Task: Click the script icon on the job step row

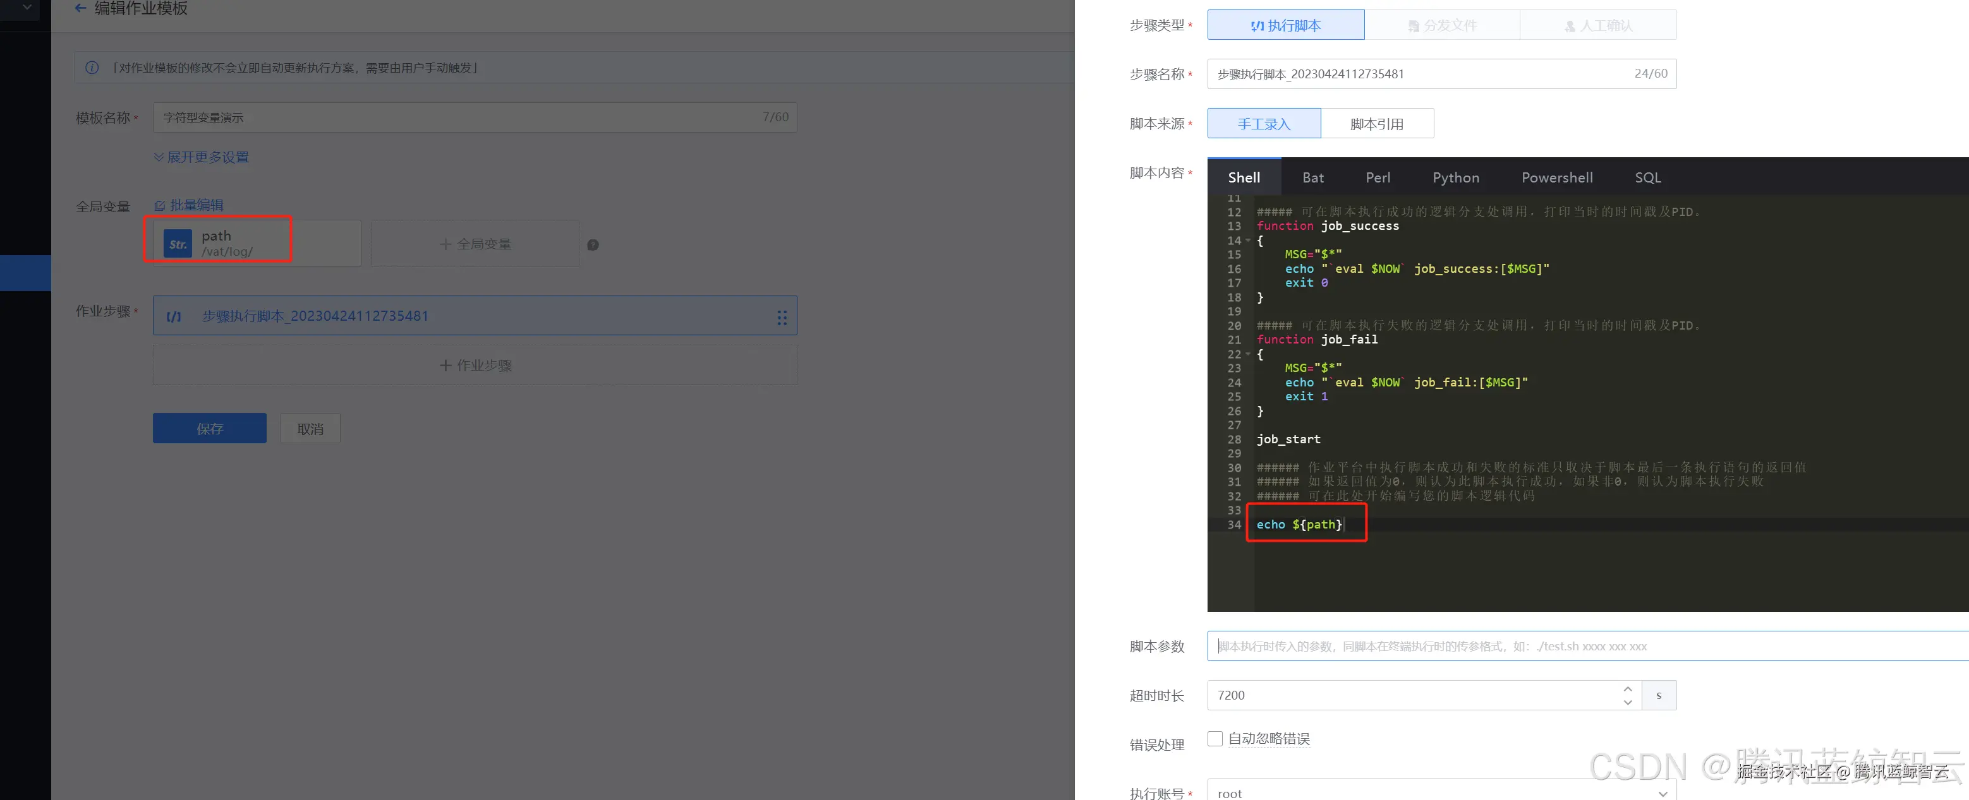Action: [174, 316]
